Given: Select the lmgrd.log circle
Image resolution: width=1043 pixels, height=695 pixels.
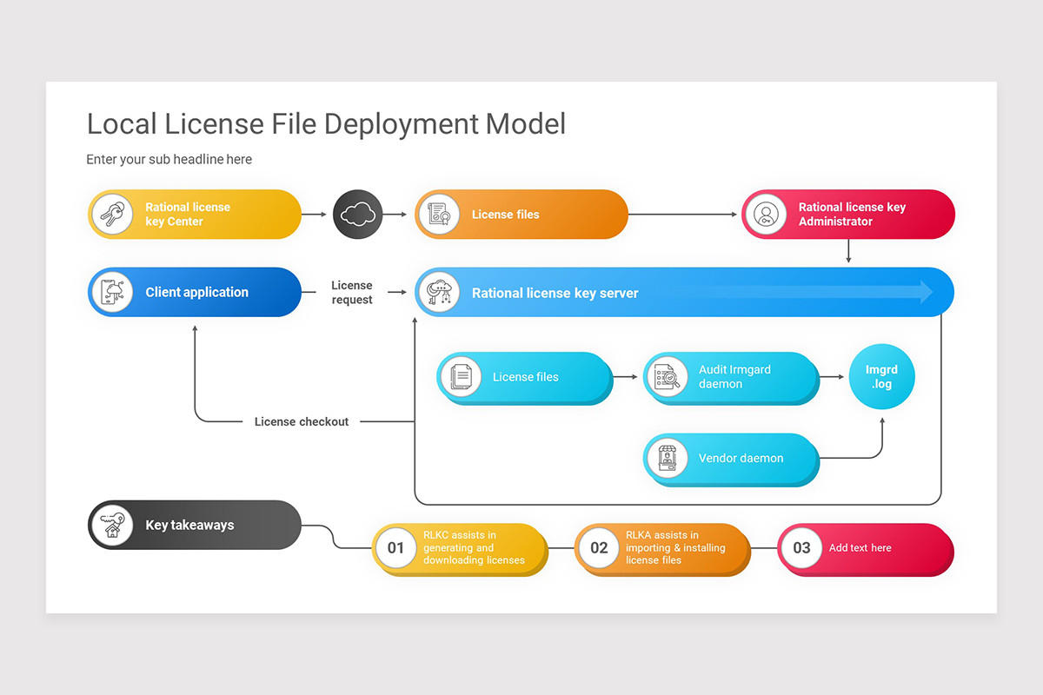Looking at the screenshot, I should pyautogui.click(x=881, y=376).
